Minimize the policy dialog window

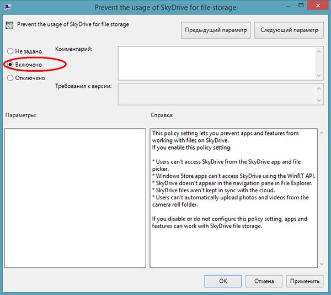pos(288,6)
